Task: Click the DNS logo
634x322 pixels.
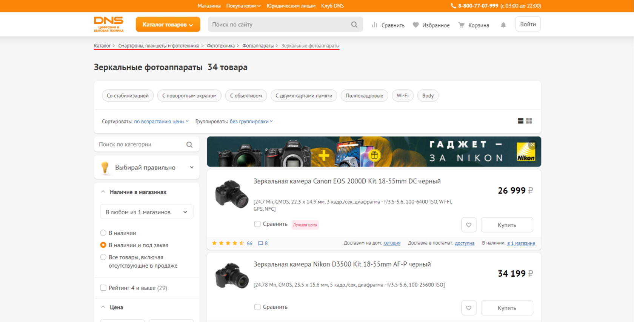Action: (x=109, y=24)
